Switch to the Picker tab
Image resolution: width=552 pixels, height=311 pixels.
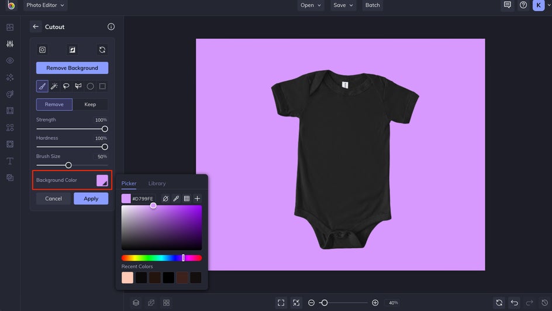(129, 183)
